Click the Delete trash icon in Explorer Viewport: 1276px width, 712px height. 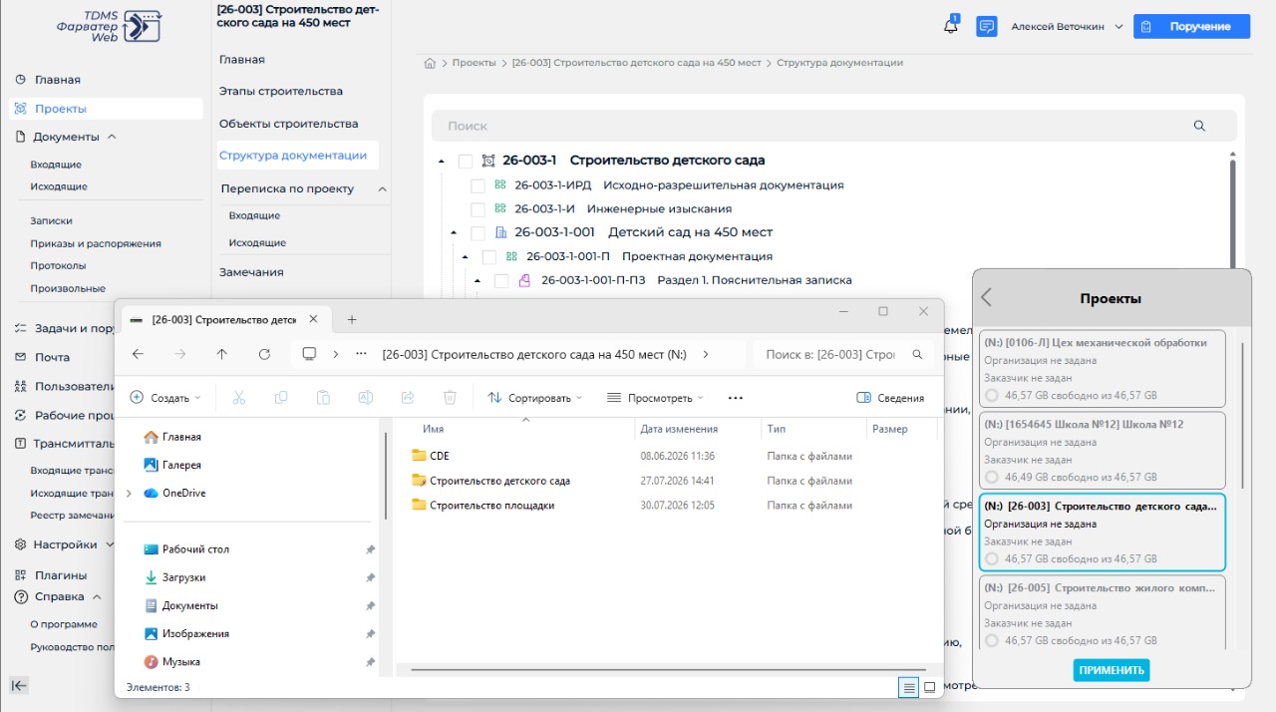click(450, 397)
